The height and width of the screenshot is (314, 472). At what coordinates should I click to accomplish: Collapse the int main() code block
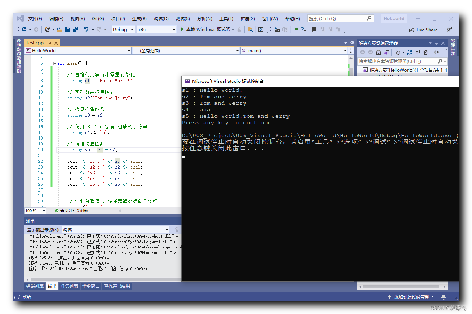coord(55,63)
